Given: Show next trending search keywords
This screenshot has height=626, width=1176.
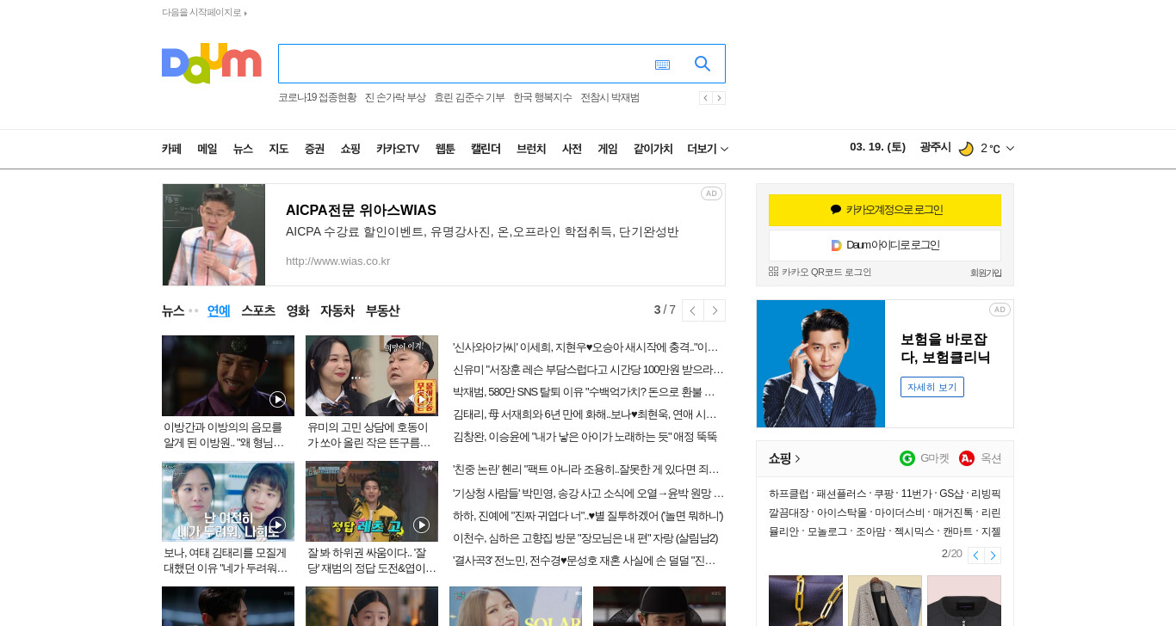Looking at the screenshot, I should [719, 98].
